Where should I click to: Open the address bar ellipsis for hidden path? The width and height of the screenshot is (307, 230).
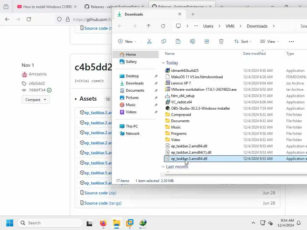pos(196,26)
